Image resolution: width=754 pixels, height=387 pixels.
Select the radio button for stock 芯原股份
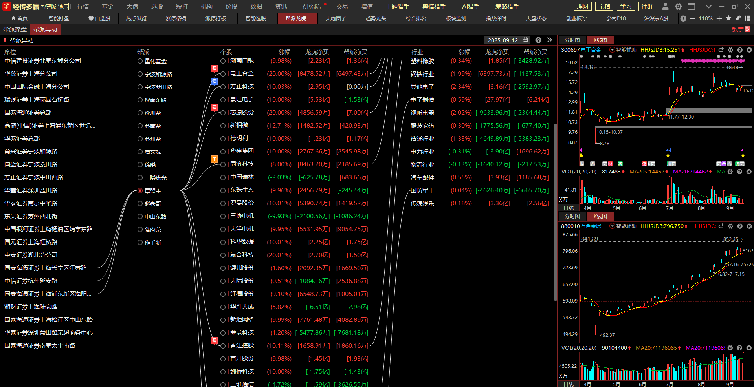[223, 113]
